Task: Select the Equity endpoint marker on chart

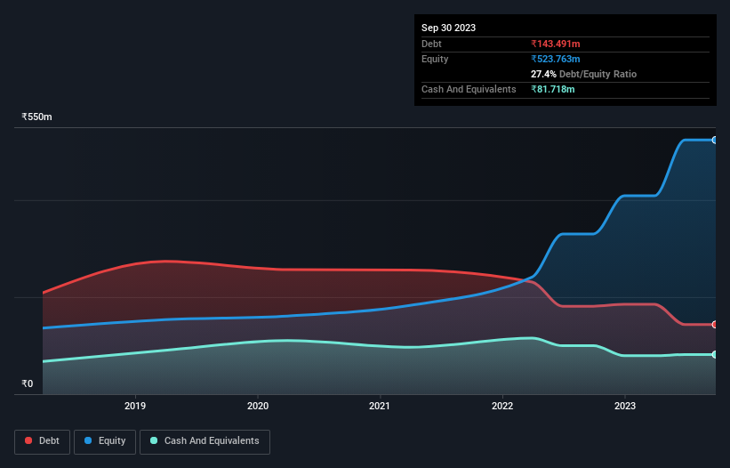Action: click(715, 140)
